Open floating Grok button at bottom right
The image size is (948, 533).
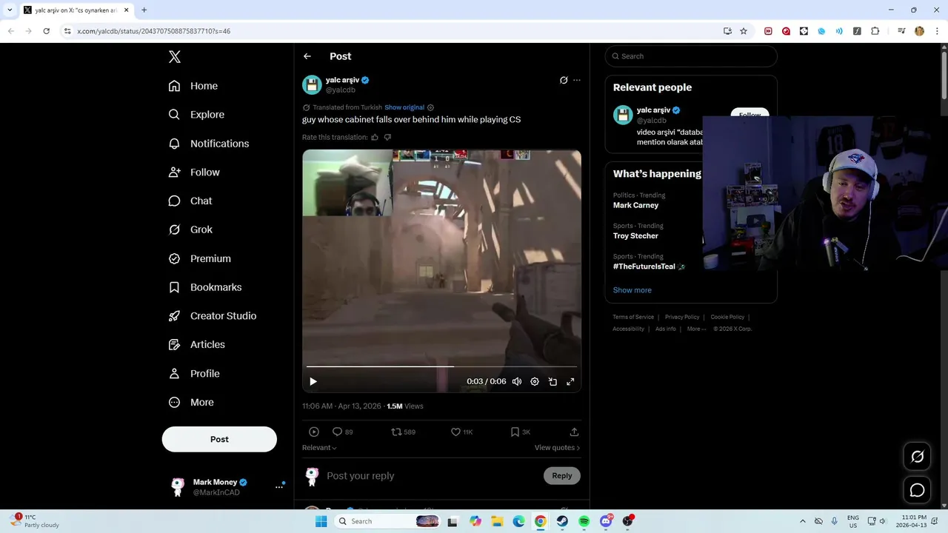[918, 457]
